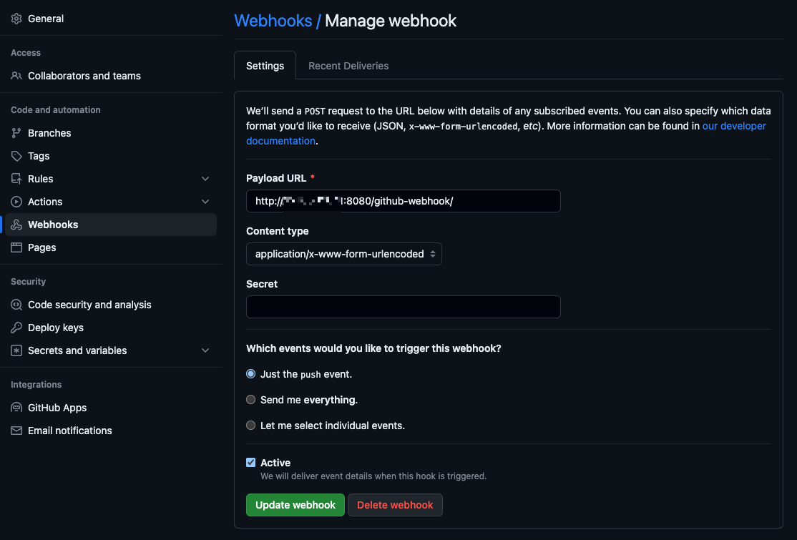The width and height of the screenshot is (797, 540).
Task: Click the 'Manage webhook' heading text
Action: 391,21
